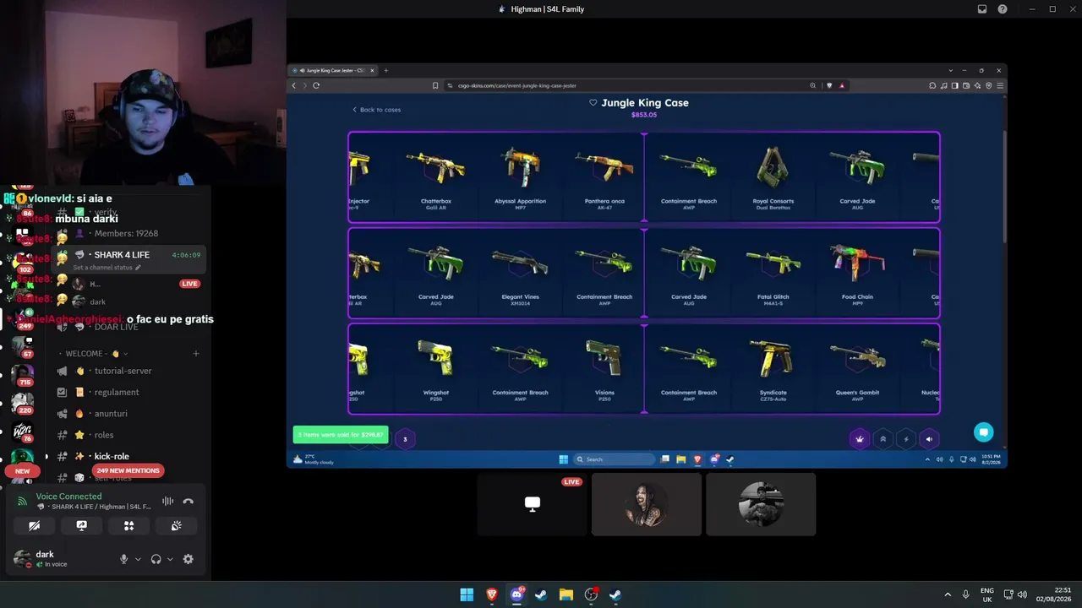Toggle Discord noise suppression waveform icon
The image size is (1082, 608).
pos(167,501)
